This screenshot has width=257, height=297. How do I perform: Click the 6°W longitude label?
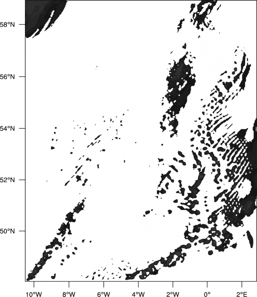click(x=104, y=294)
